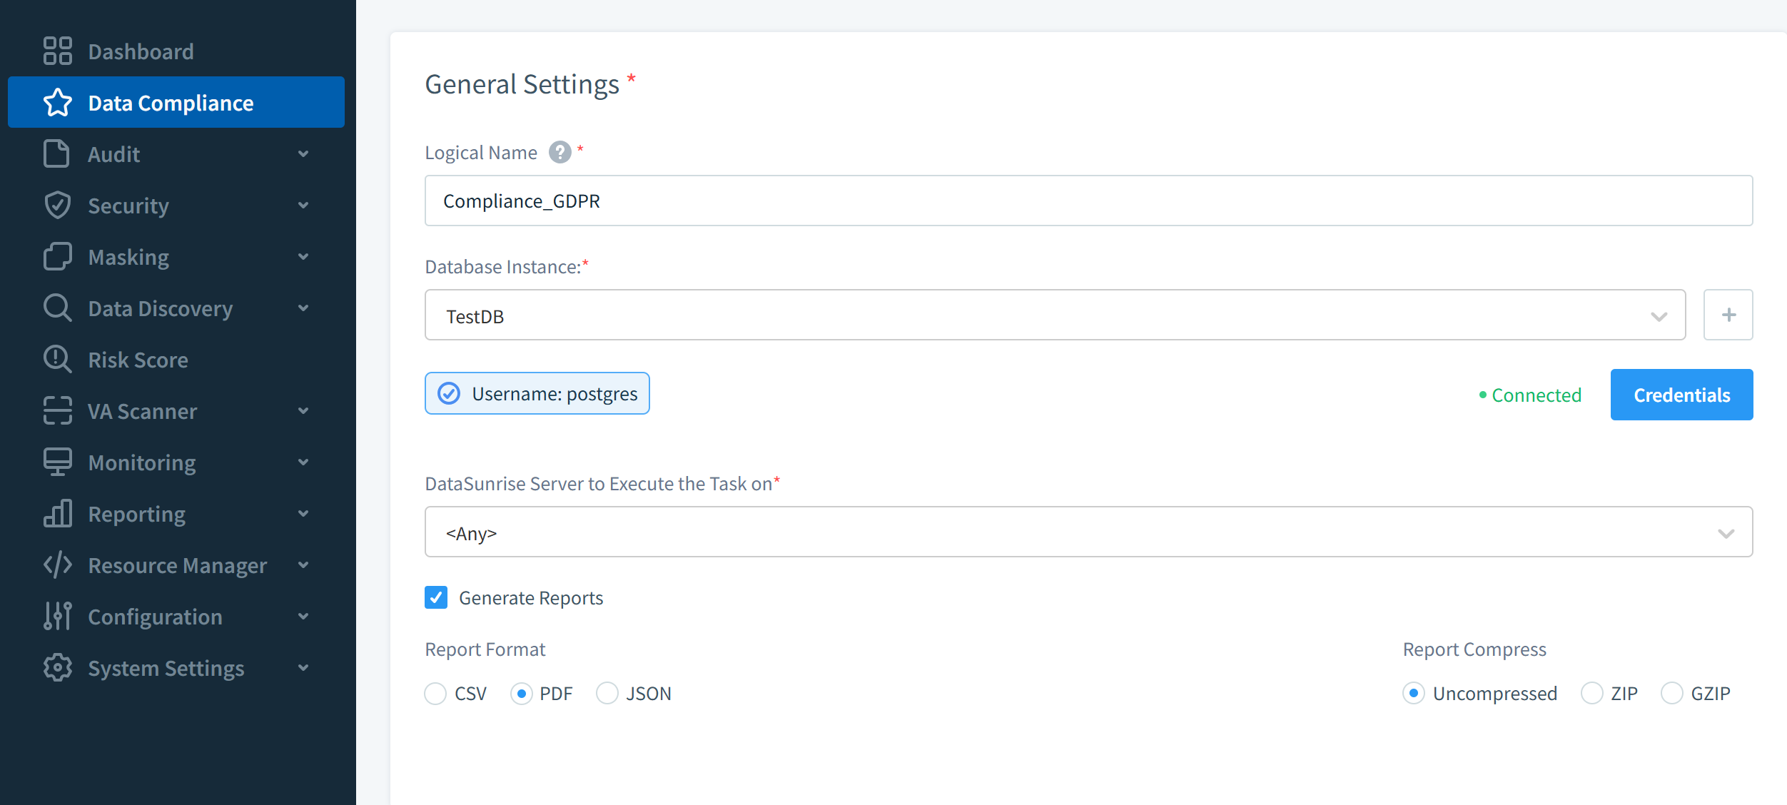Choose ZIP report compression
The width and height of the screenshot is (1787, 805).
(1591, 693)
